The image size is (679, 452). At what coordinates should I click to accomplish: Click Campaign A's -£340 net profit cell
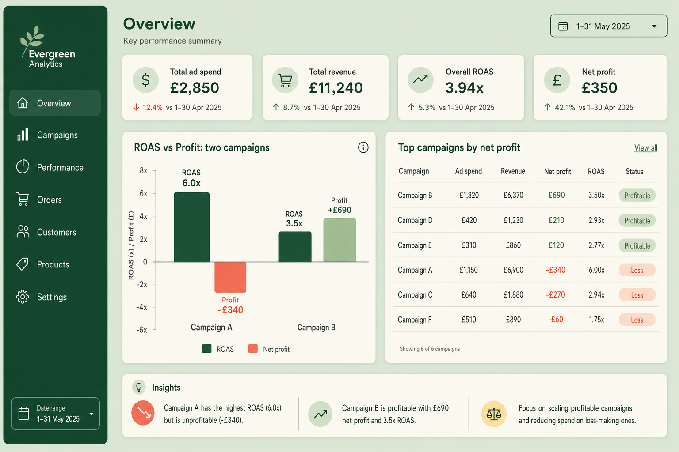tap(556, 270)
